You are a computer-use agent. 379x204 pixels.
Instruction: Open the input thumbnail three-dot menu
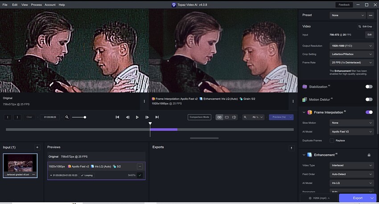33,175
